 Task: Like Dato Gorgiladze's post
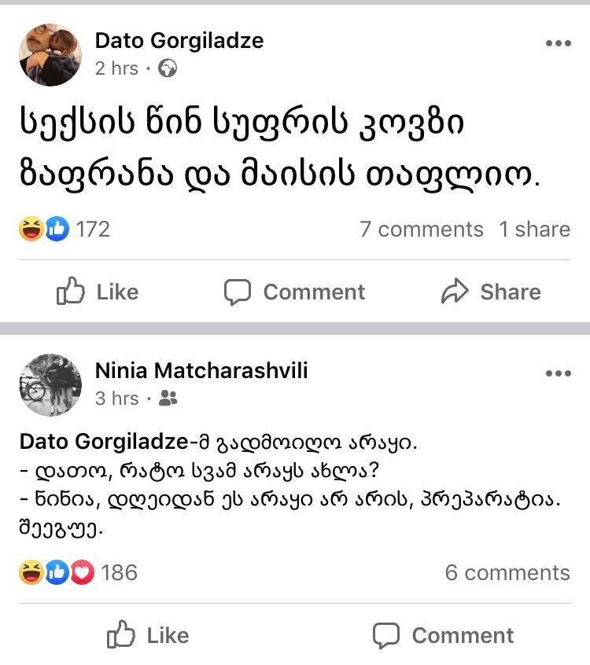point(98,292)
